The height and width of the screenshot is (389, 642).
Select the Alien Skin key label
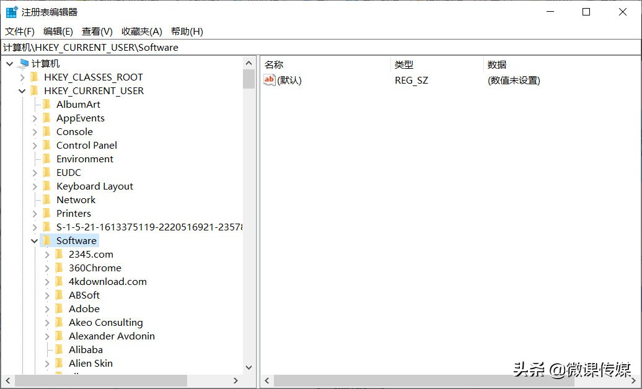pyautogui.click(x=90, y=363)
